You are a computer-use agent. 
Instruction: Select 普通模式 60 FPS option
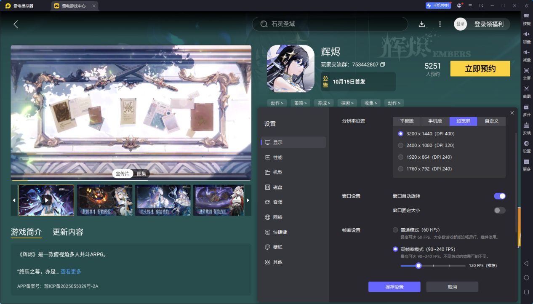(416, 230)
